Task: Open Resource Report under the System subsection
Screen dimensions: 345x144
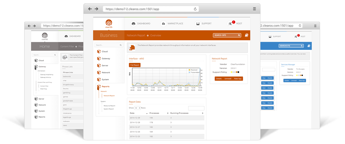Action: point(109,106)
